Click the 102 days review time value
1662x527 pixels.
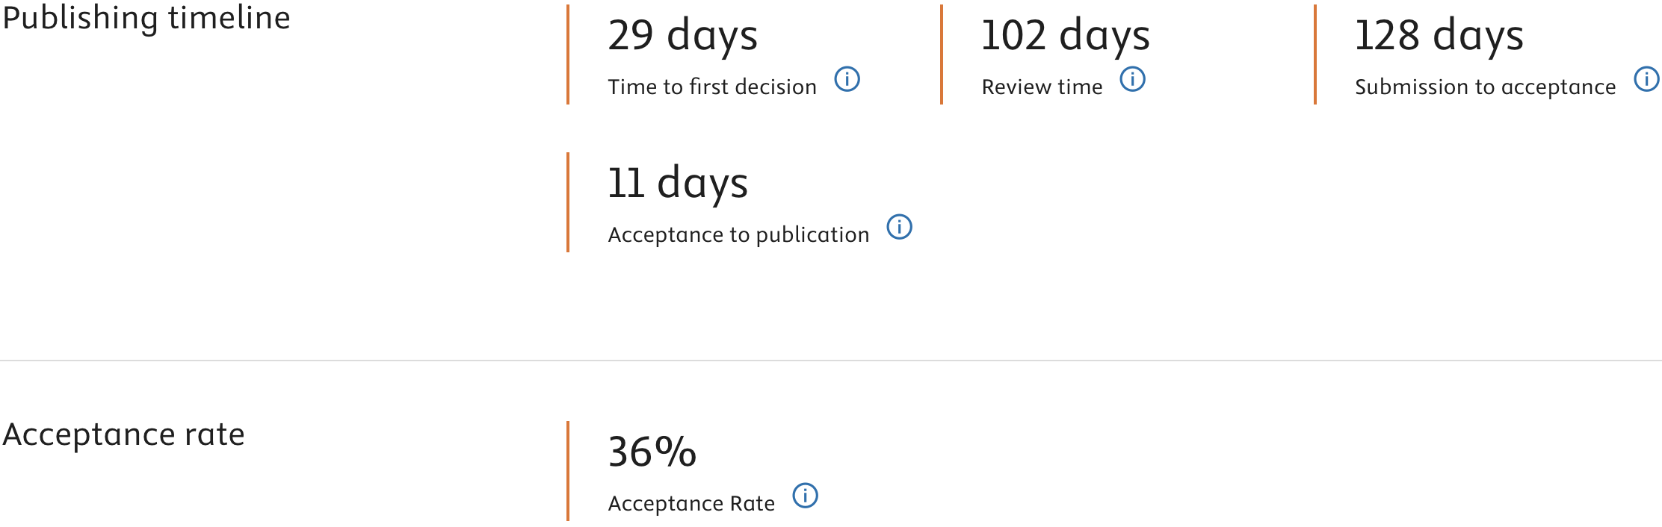1066,37
